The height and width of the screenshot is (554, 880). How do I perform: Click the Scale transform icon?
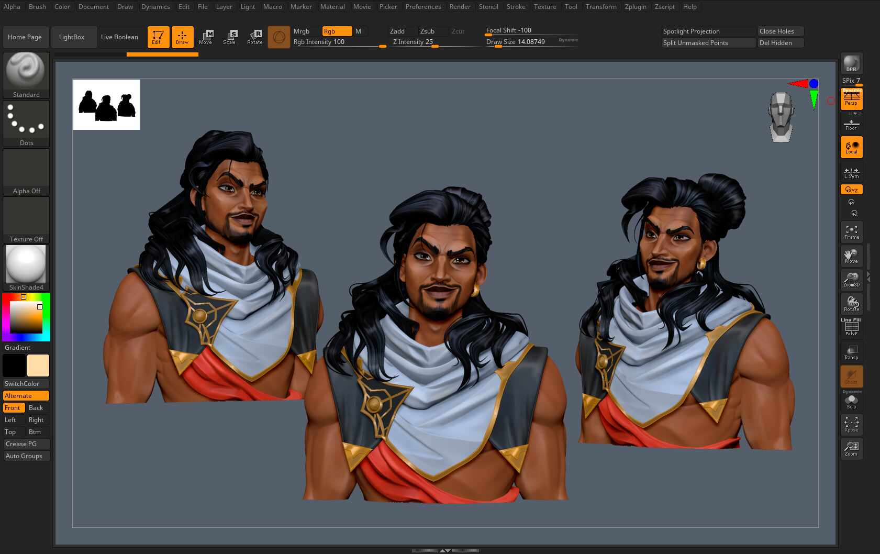pos(229,37)
